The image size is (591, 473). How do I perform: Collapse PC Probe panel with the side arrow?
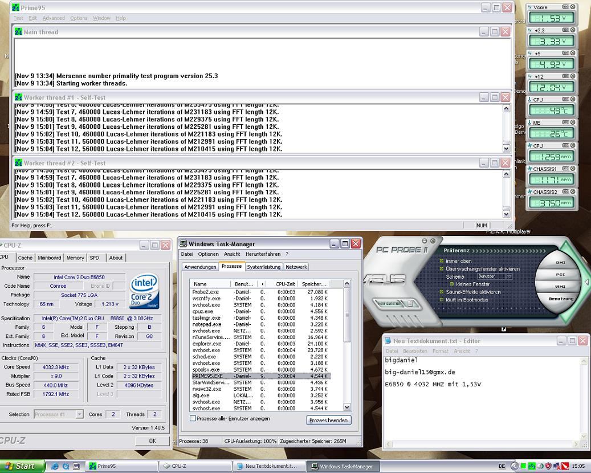click(x=587, y=282)
